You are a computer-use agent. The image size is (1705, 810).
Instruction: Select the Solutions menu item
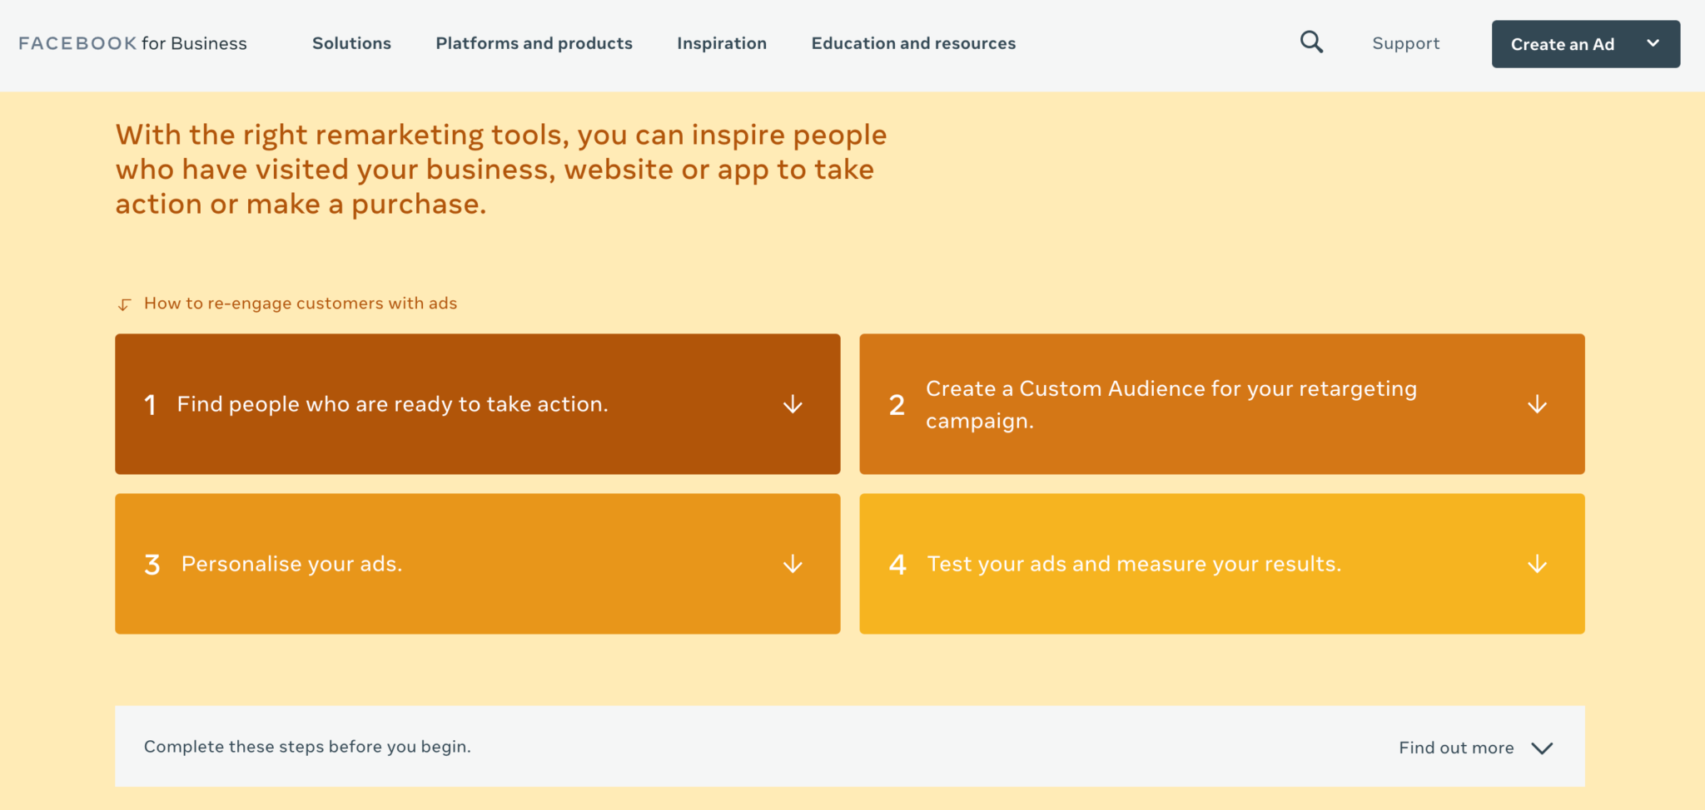[351, 43]
